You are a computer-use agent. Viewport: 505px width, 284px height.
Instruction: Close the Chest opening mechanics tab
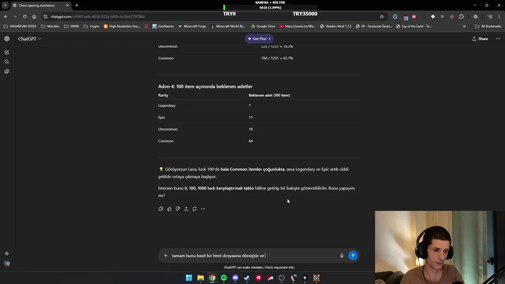click(x=67, y=6)
